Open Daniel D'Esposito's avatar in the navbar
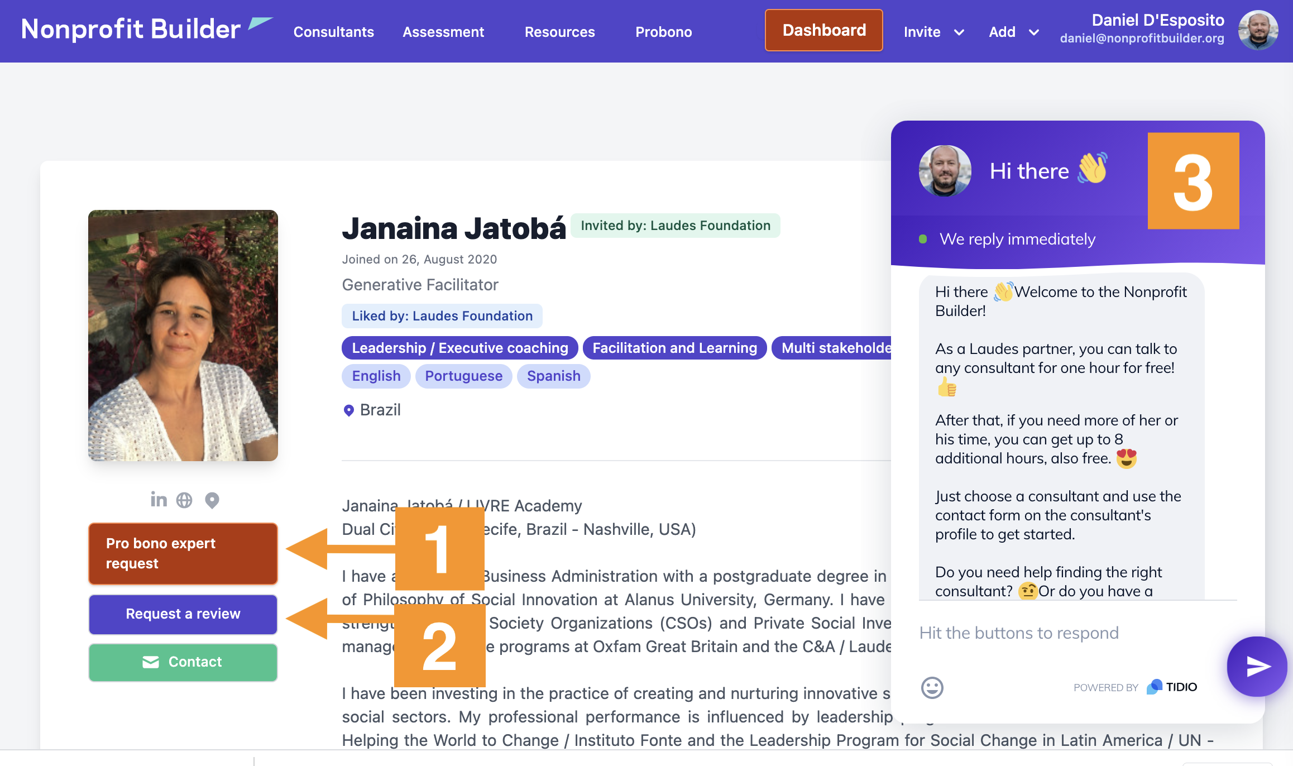The width and height of the screenshot is (1293, 766). pos(1258,30)
